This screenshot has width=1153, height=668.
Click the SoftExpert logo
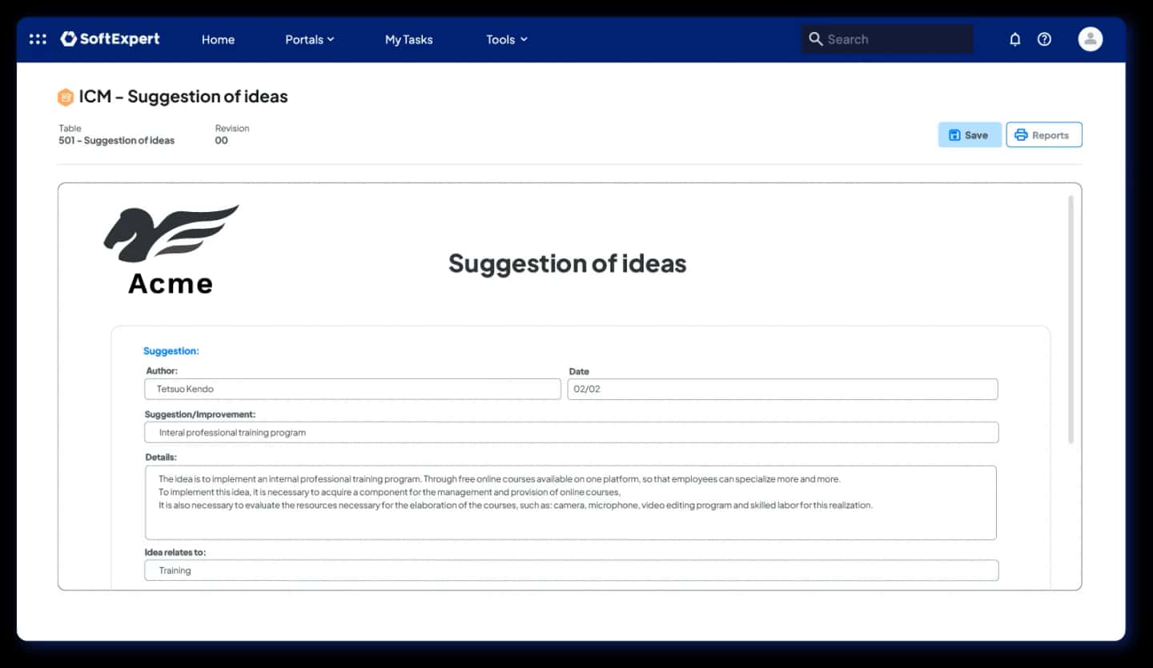coord(110,39)
